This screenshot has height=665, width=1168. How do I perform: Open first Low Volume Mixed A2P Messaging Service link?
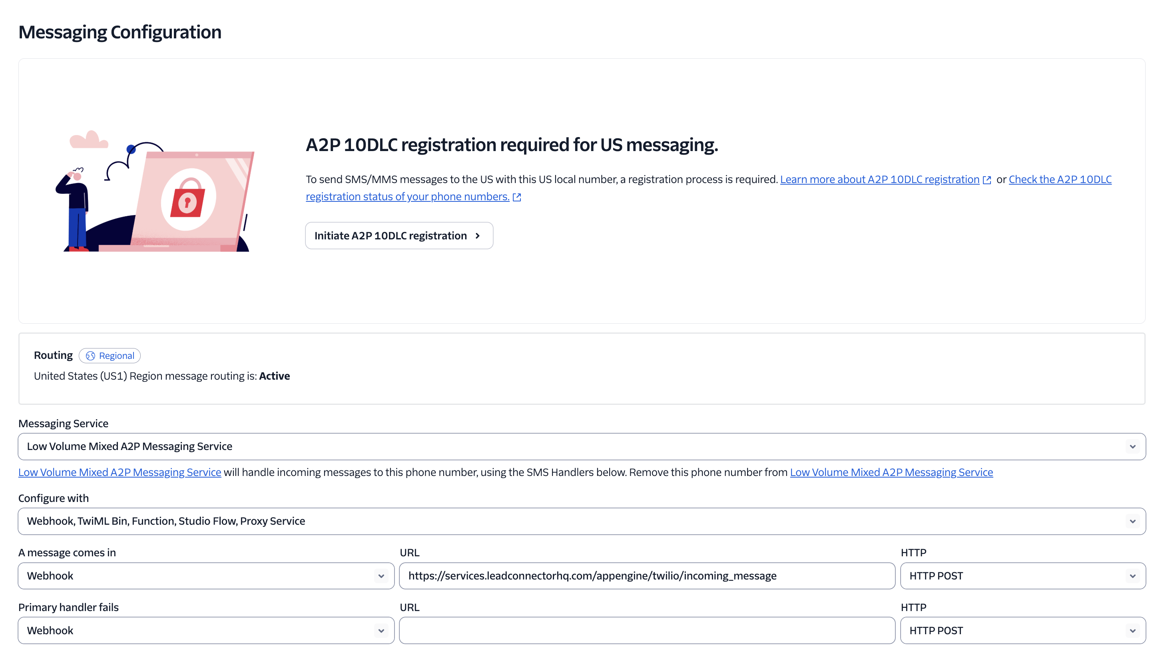120,472
